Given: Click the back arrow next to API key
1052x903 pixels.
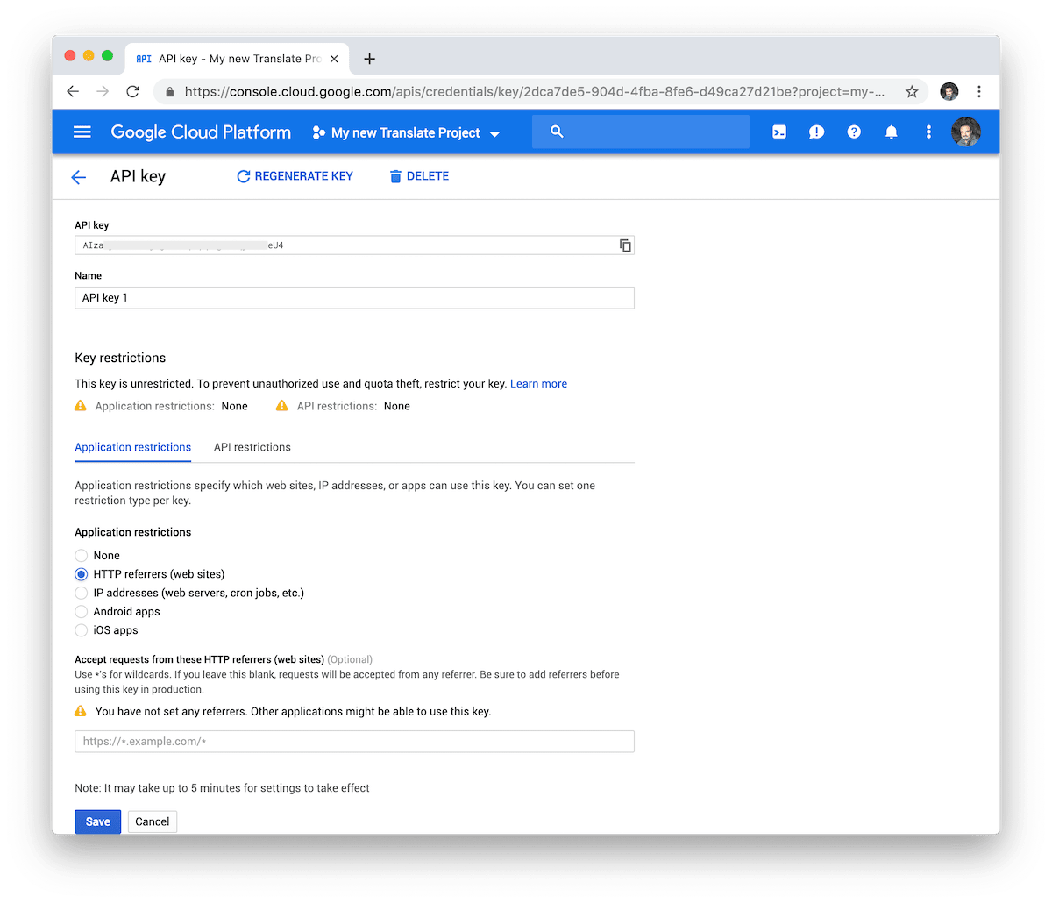Looking at the screenshot, I should (79, 176).
